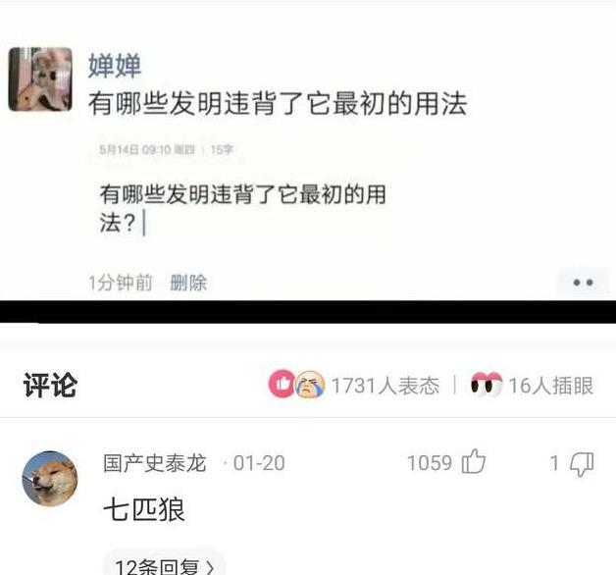This screenshot has width=616, height=575.
Task: Click the embedded note text field
Action: pos(249,193)
